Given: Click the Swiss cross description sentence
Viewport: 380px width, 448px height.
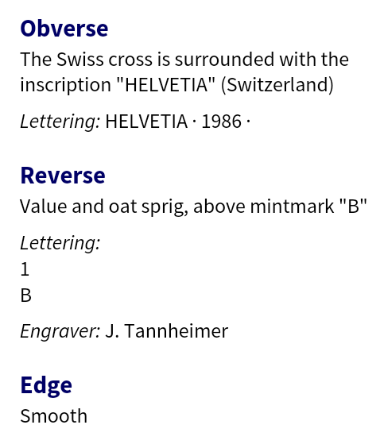Looking at the screenshot, I should coord(184,72).
